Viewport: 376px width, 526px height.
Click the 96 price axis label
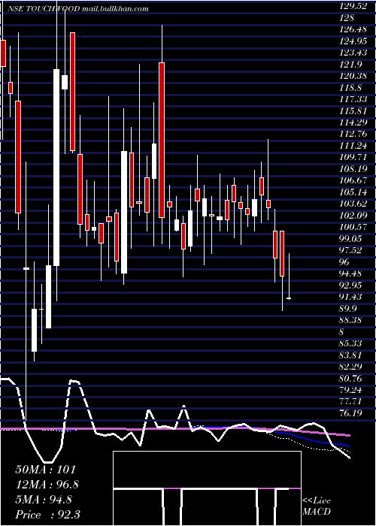point(344,262)
